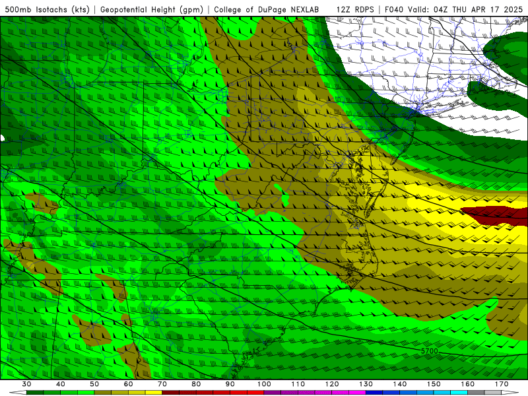Image resolution: width=528 pixels, height=396 pixels.
Task: Click the 100 label on the color scale
Action: (264, 384)
